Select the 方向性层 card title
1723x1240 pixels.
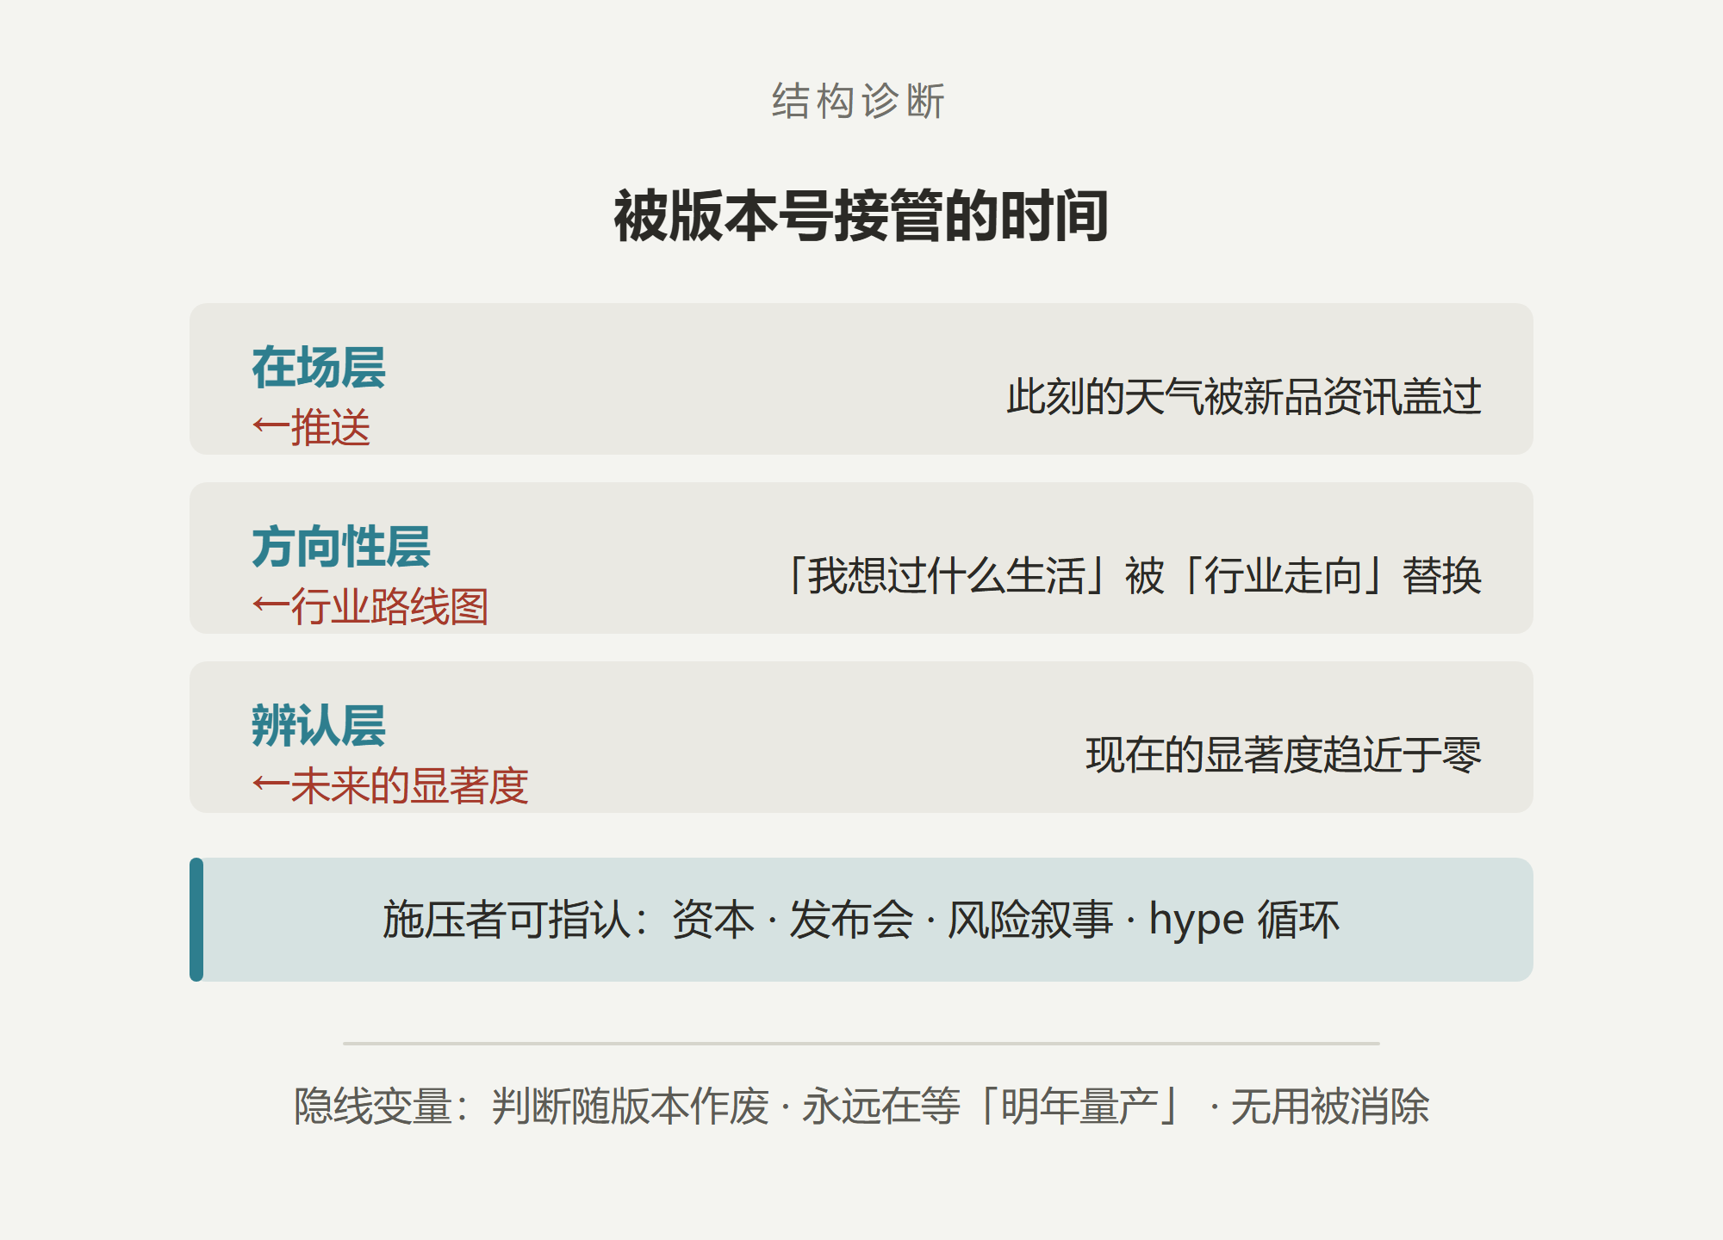point(341,547)
